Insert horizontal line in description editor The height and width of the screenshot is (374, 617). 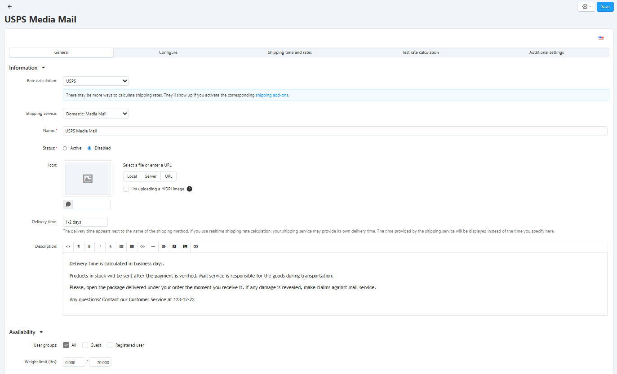153,246
